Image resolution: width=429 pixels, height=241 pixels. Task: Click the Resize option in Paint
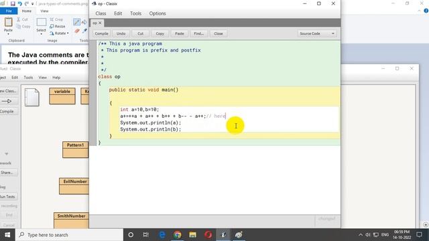58,26
